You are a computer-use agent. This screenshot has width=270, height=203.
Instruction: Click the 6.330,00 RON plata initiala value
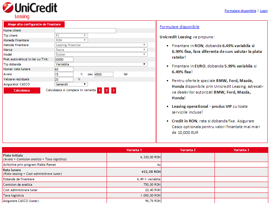150,157
